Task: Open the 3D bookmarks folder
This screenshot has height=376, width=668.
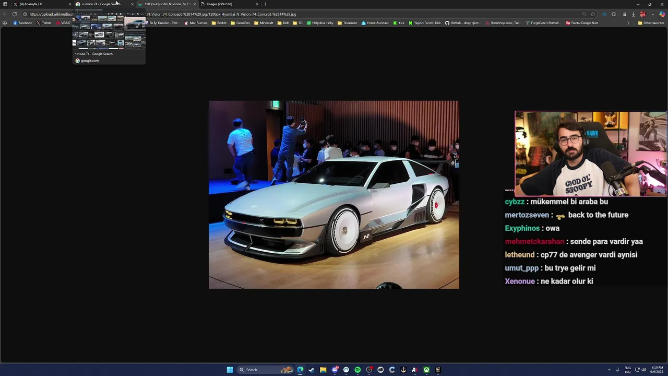Action: point(297,23)
